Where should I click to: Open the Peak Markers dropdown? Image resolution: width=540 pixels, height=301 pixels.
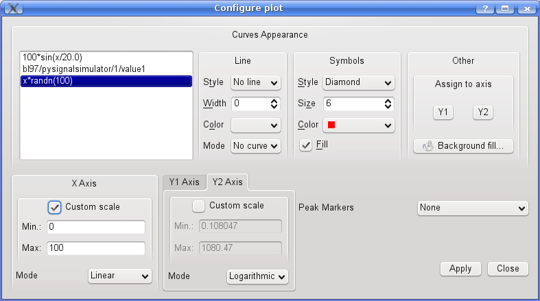[472, 208]
